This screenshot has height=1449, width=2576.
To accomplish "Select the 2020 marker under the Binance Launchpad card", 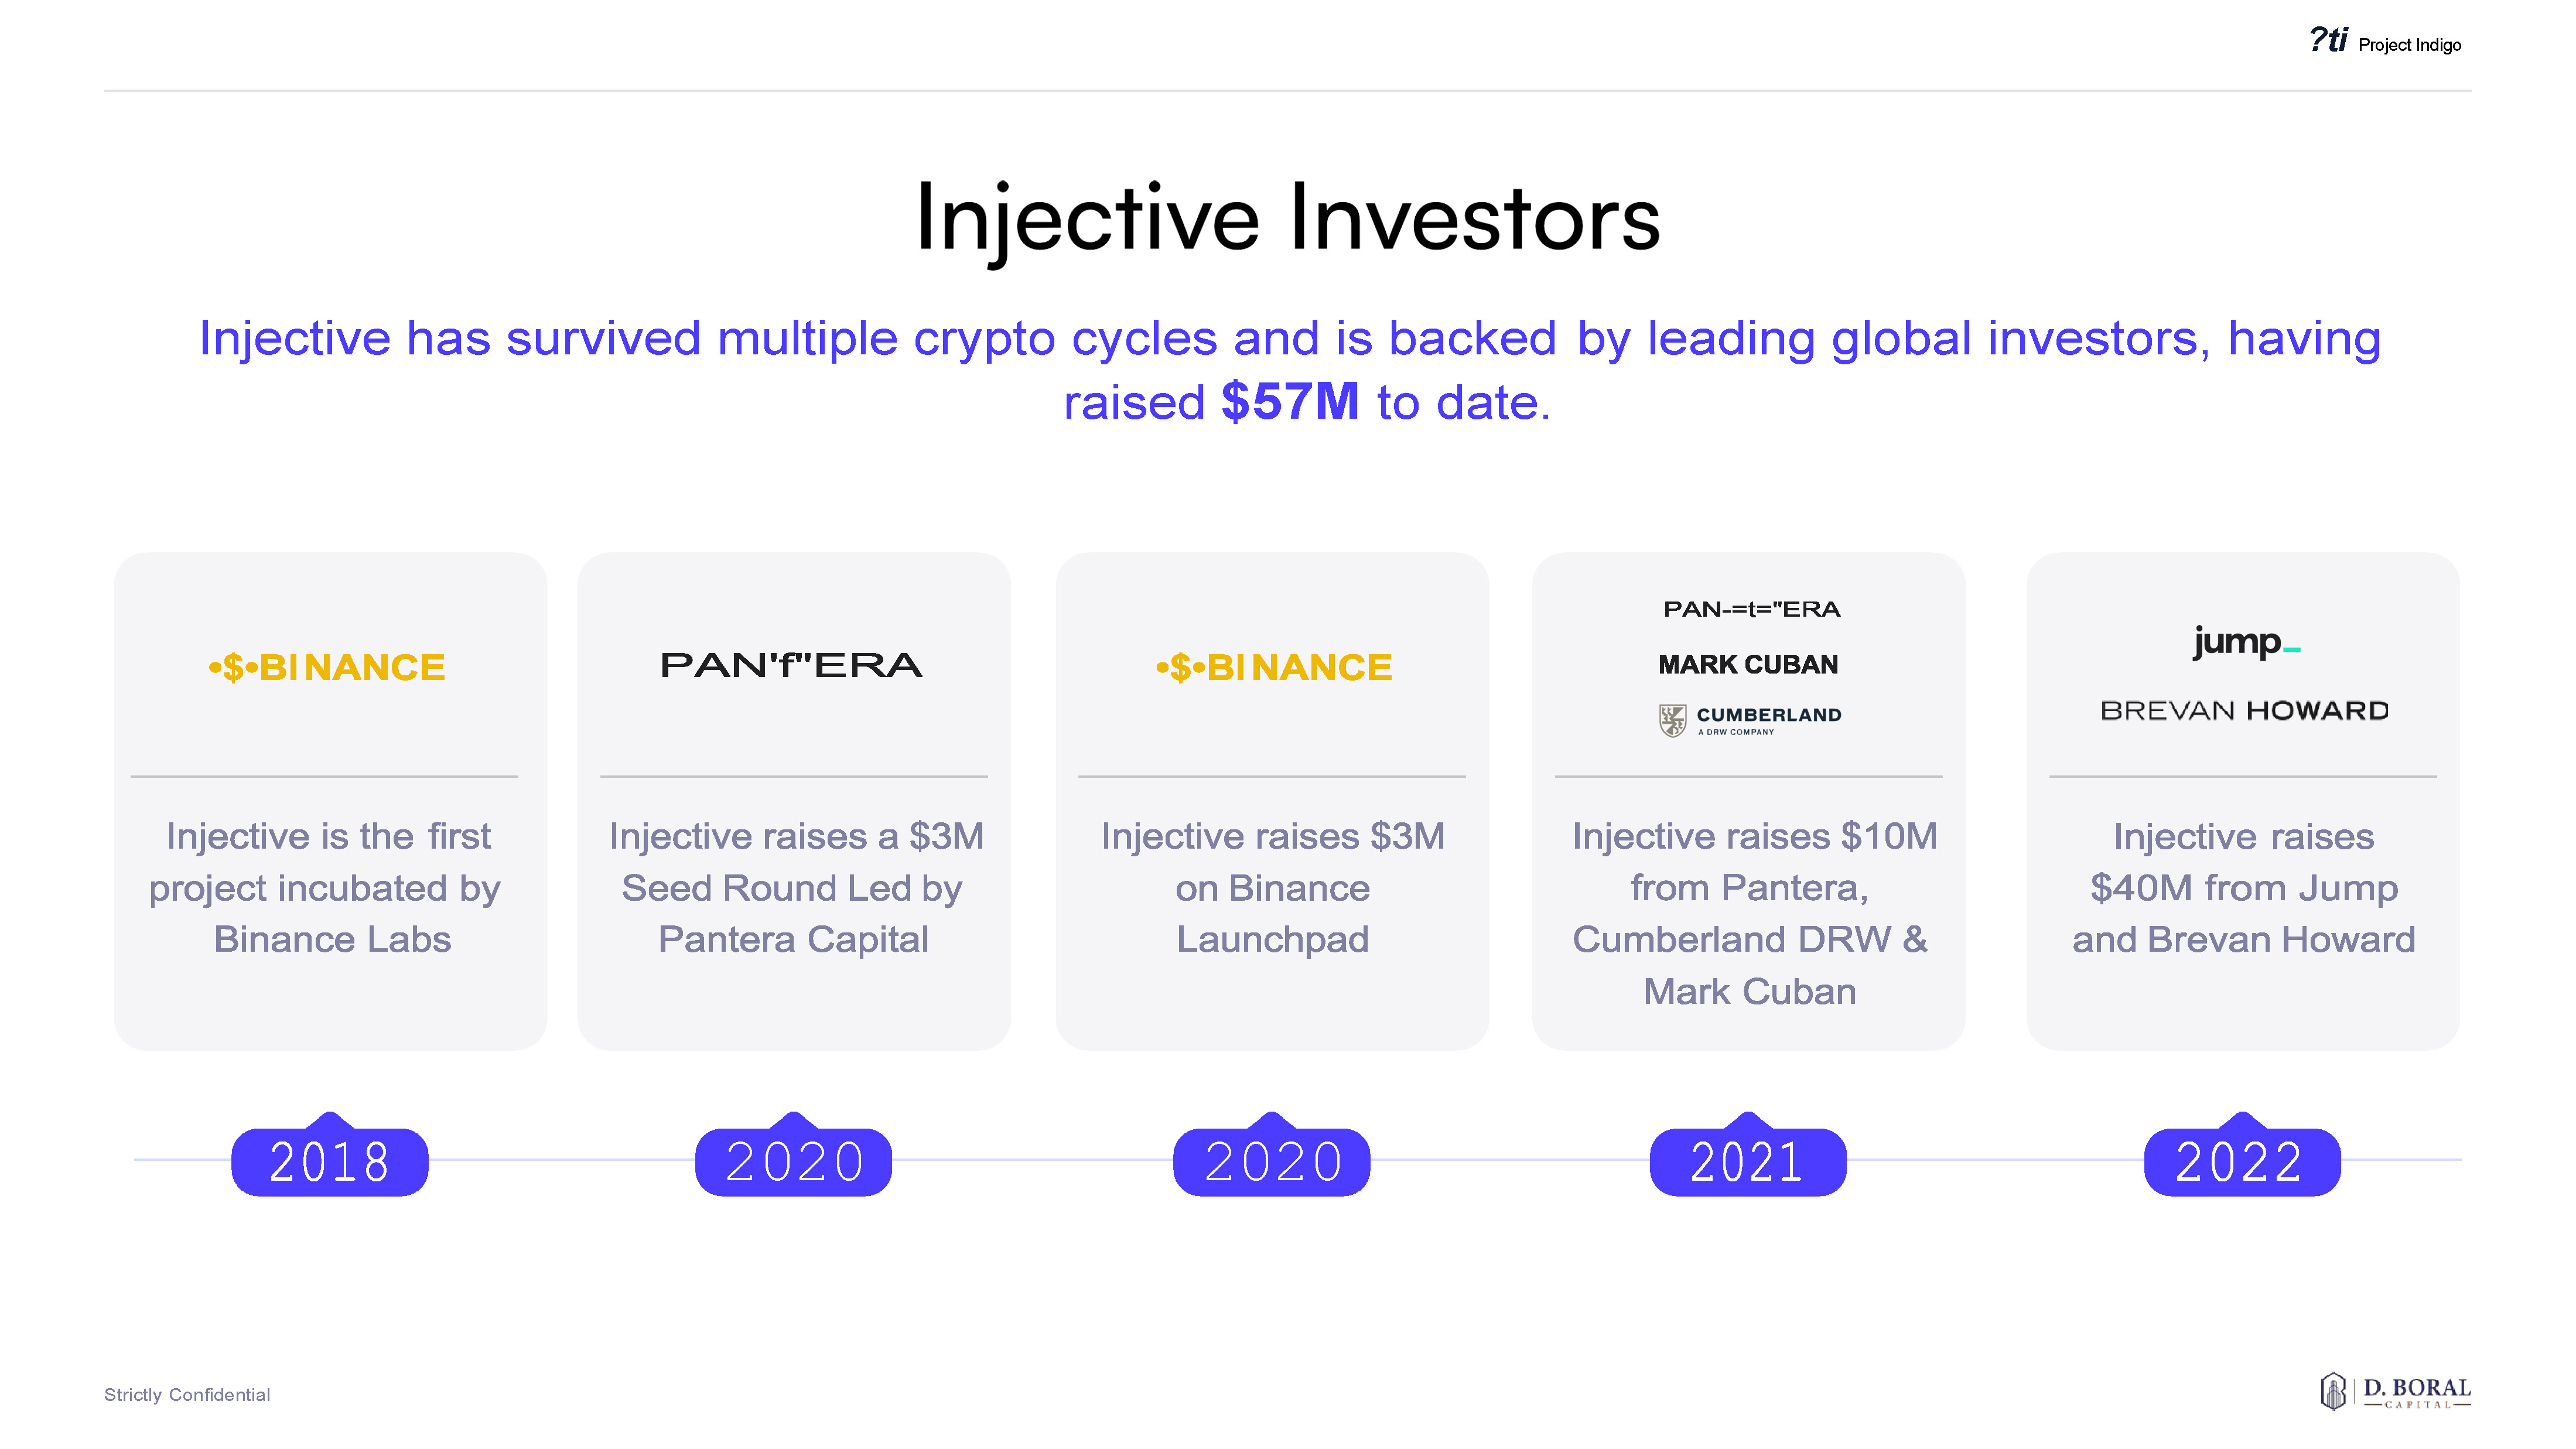I will tap(1272, 1161).
